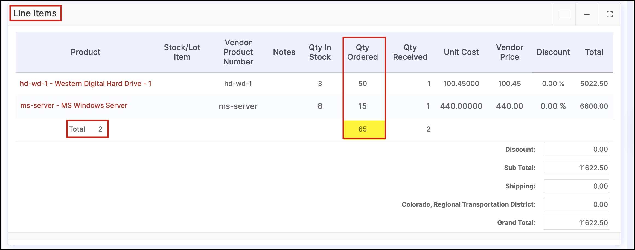This screenshot has height=250, width=635.
Task: Click the Line Items panel title
Action: tap(35, 13)
